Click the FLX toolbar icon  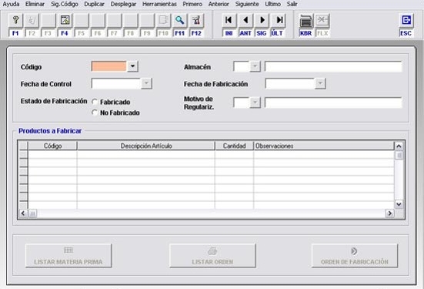tap(322, 20)
